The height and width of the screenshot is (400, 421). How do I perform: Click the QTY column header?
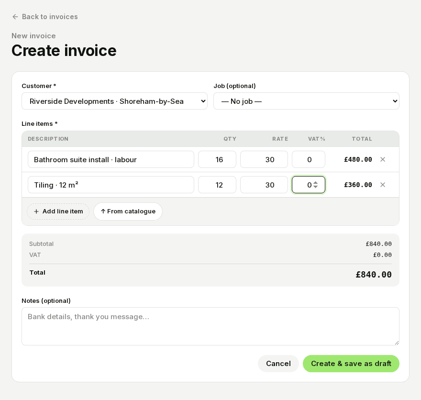pos(230,139)
